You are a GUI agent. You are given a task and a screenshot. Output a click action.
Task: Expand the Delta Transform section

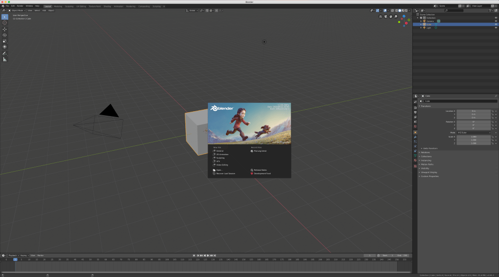(430, 148)
